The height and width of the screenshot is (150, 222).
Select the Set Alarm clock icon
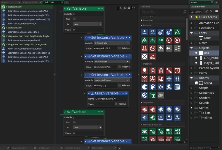tap(177, 70)
